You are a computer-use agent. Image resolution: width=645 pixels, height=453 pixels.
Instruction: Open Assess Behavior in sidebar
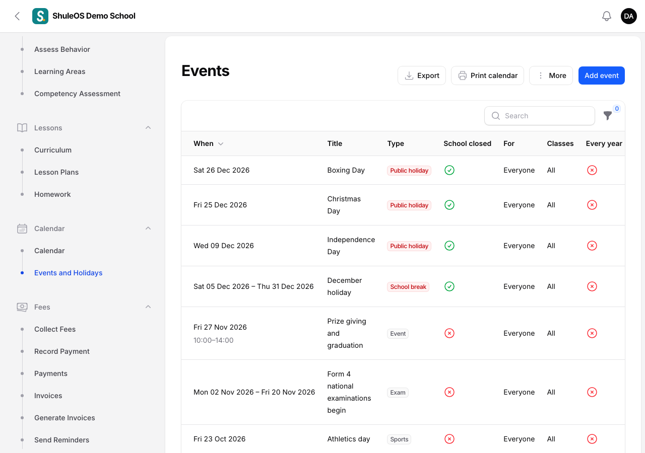(x=62, y=49)
